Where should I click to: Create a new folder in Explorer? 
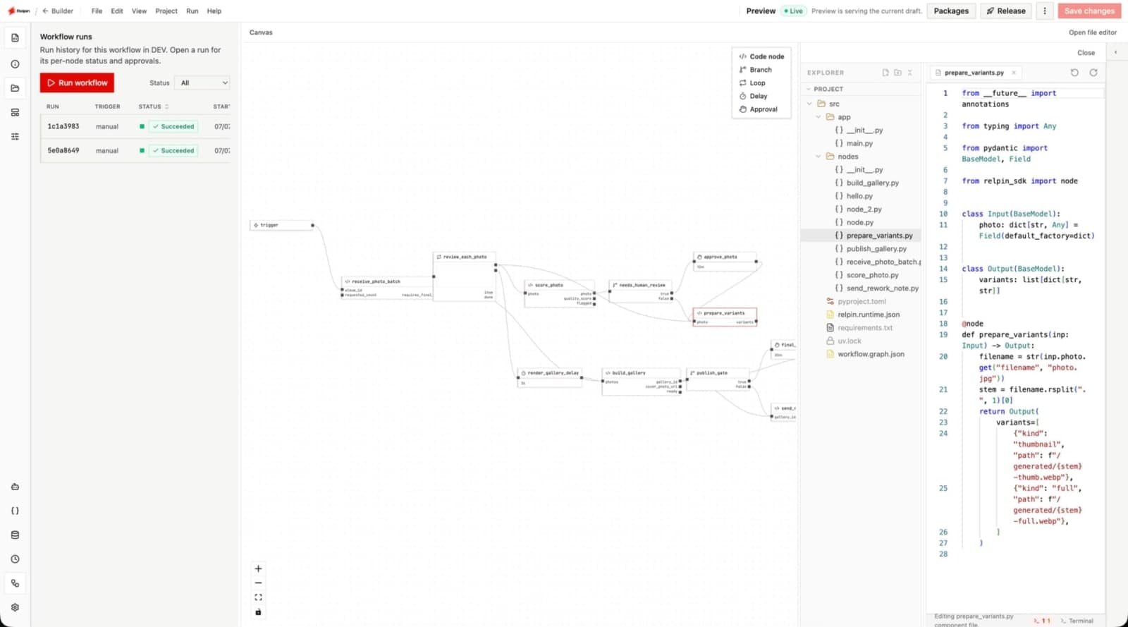(x=897, y=73)
